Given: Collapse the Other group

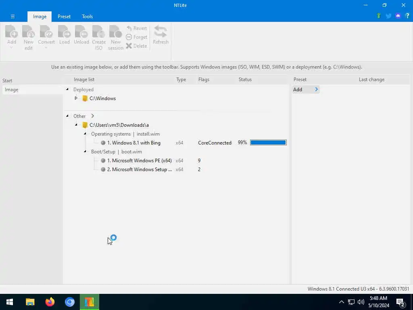Looking at the screenshot, I should 67,116.
